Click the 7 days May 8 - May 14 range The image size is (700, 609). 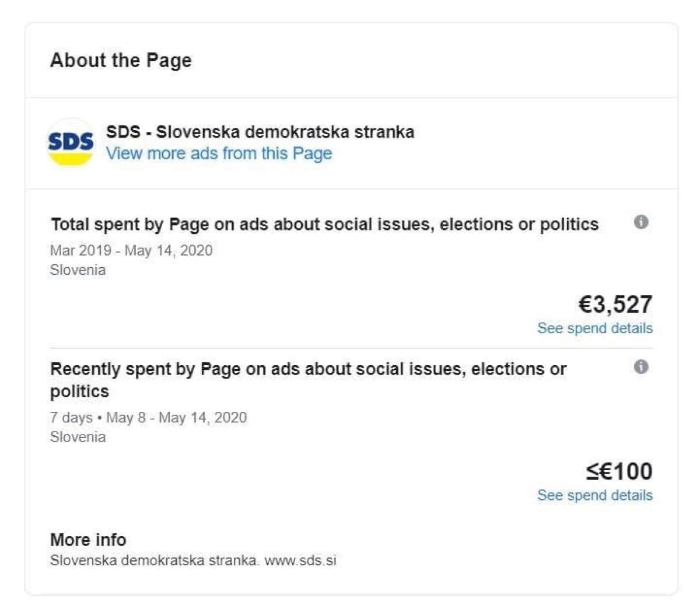148,418
